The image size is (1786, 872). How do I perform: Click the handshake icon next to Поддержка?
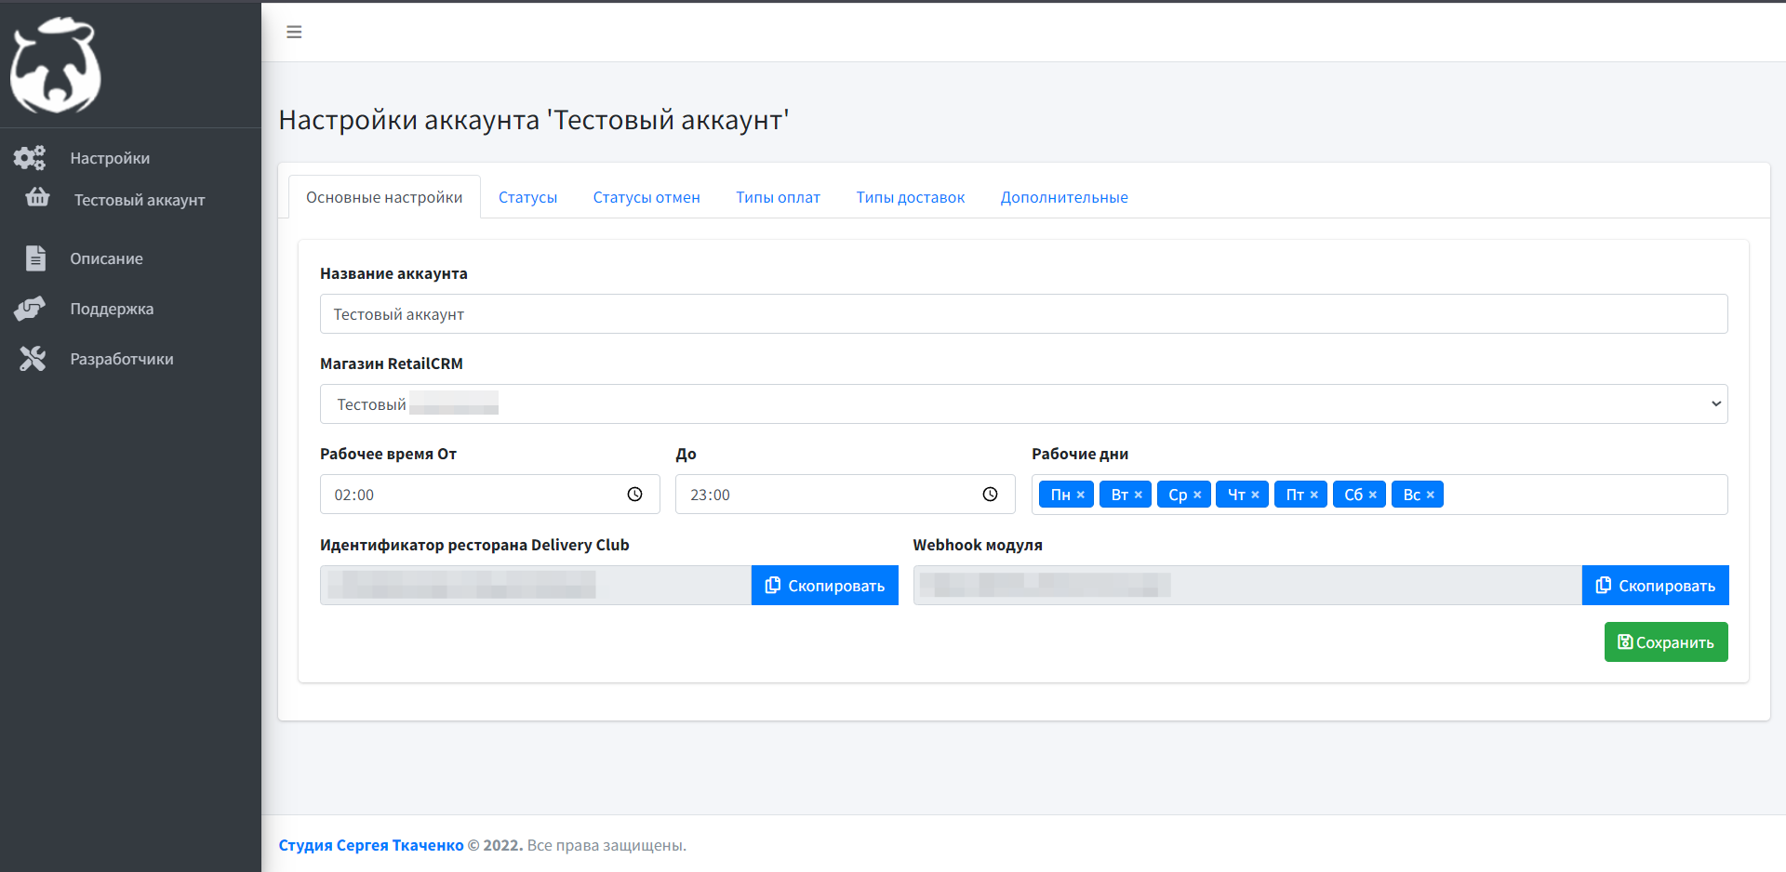(x=30, y=309)
